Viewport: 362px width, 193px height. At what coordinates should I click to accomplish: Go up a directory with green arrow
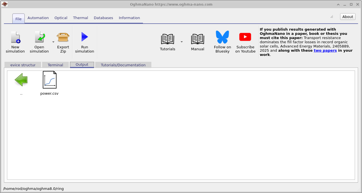pyautogui.click(x=21, y=80)
